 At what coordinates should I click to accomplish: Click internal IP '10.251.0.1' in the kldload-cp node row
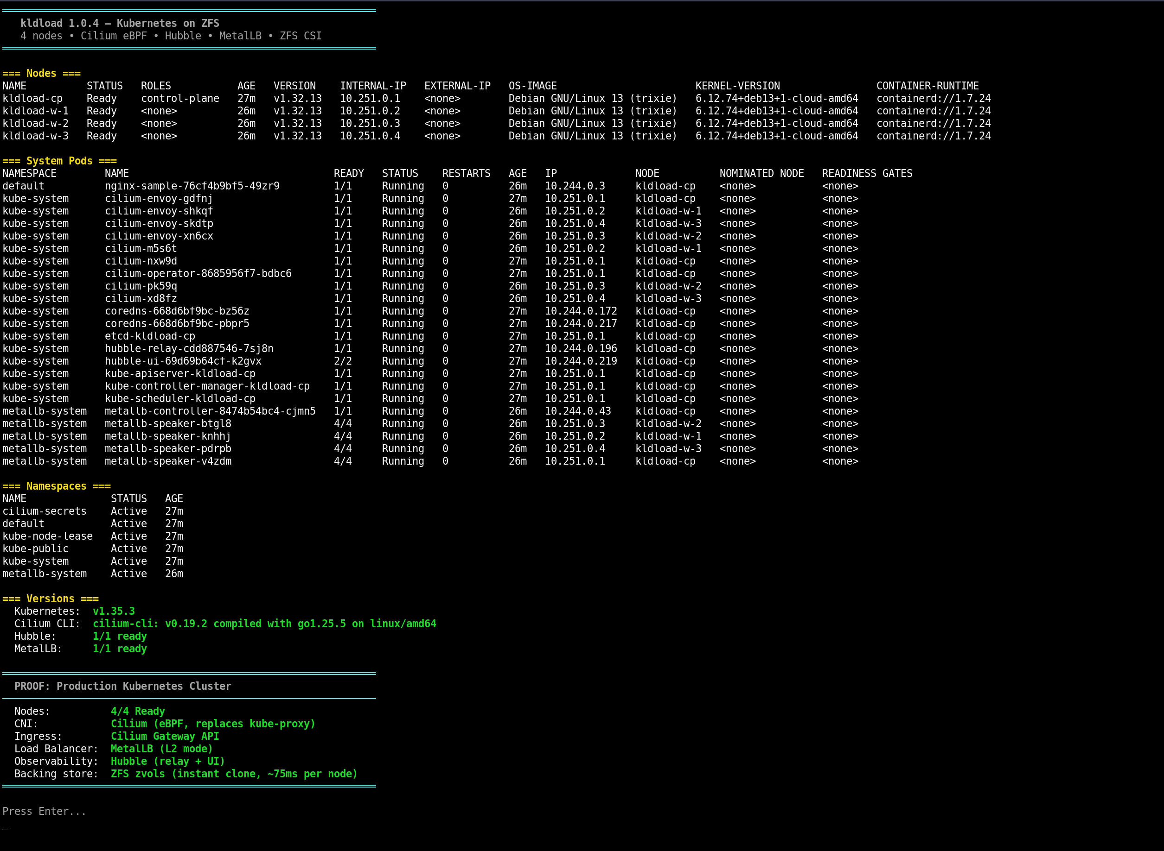pyautogui.click(x=370, y=98)
